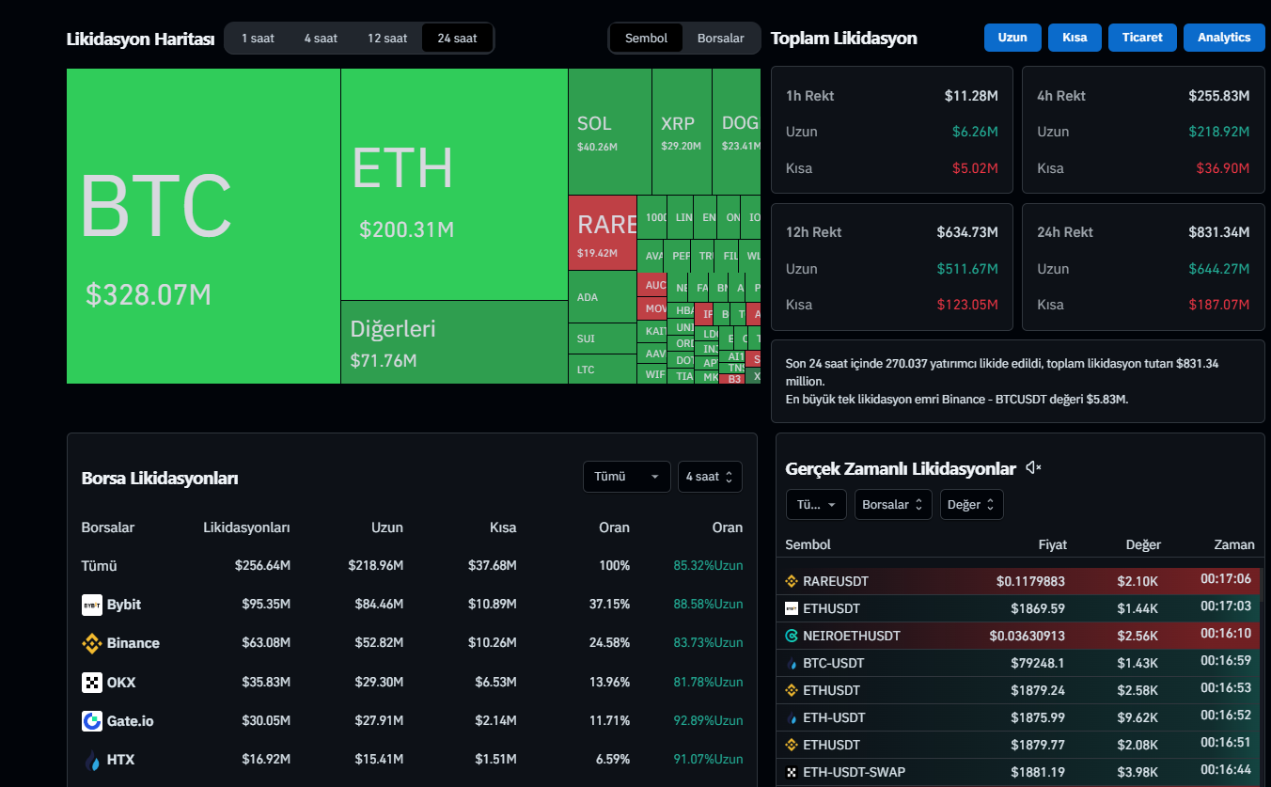Switch heatmap view to Borsalar

720,39
